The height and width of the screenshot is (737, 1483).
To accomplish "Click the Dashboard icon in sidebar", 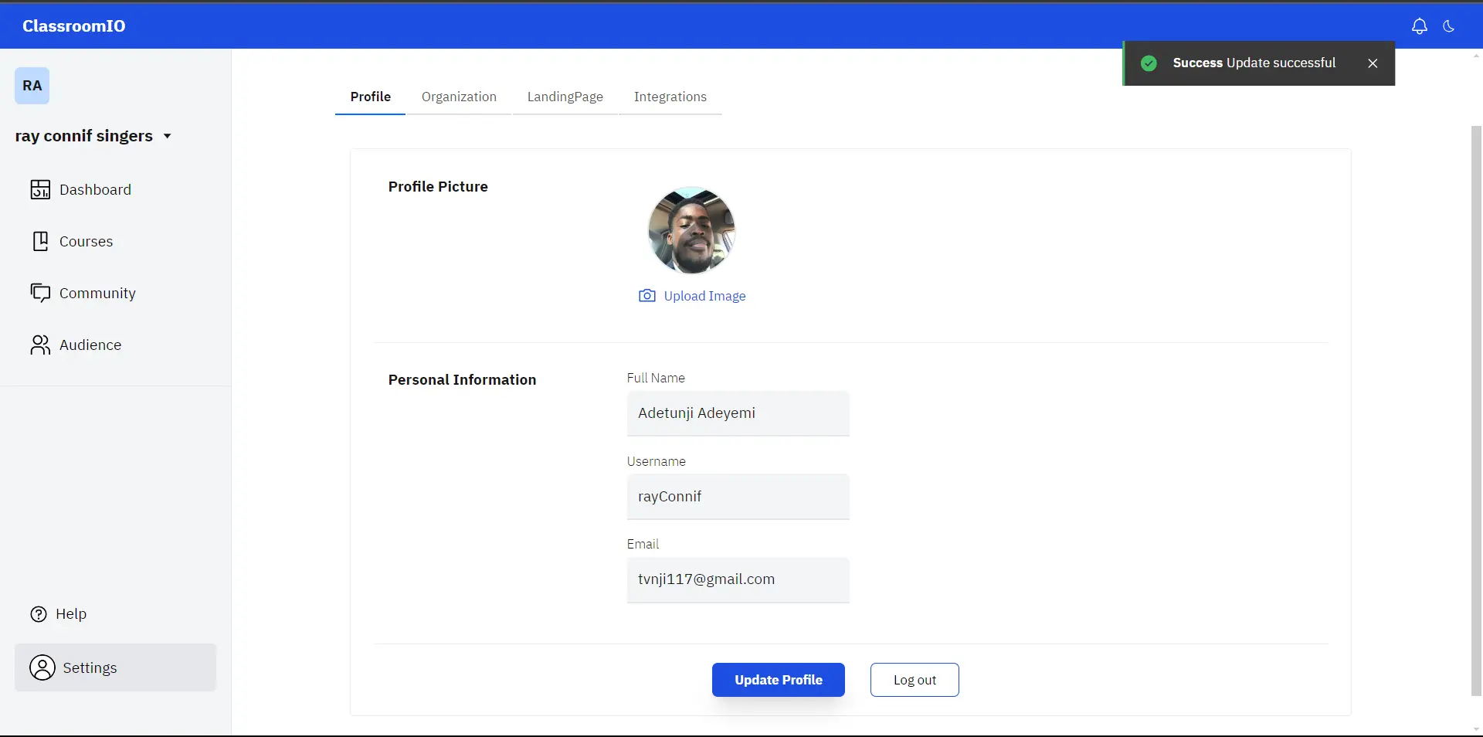I will (40, 190).
